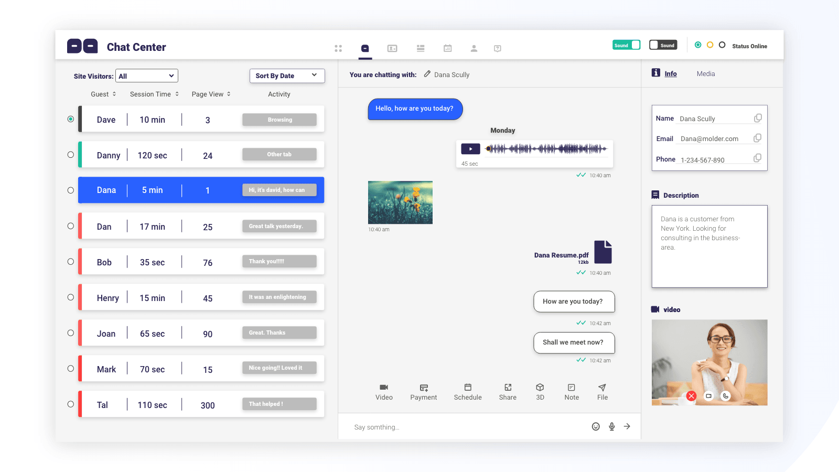Play the 45 sec voice message
Screen dimensions: 839x472
[x=470, y=148]
